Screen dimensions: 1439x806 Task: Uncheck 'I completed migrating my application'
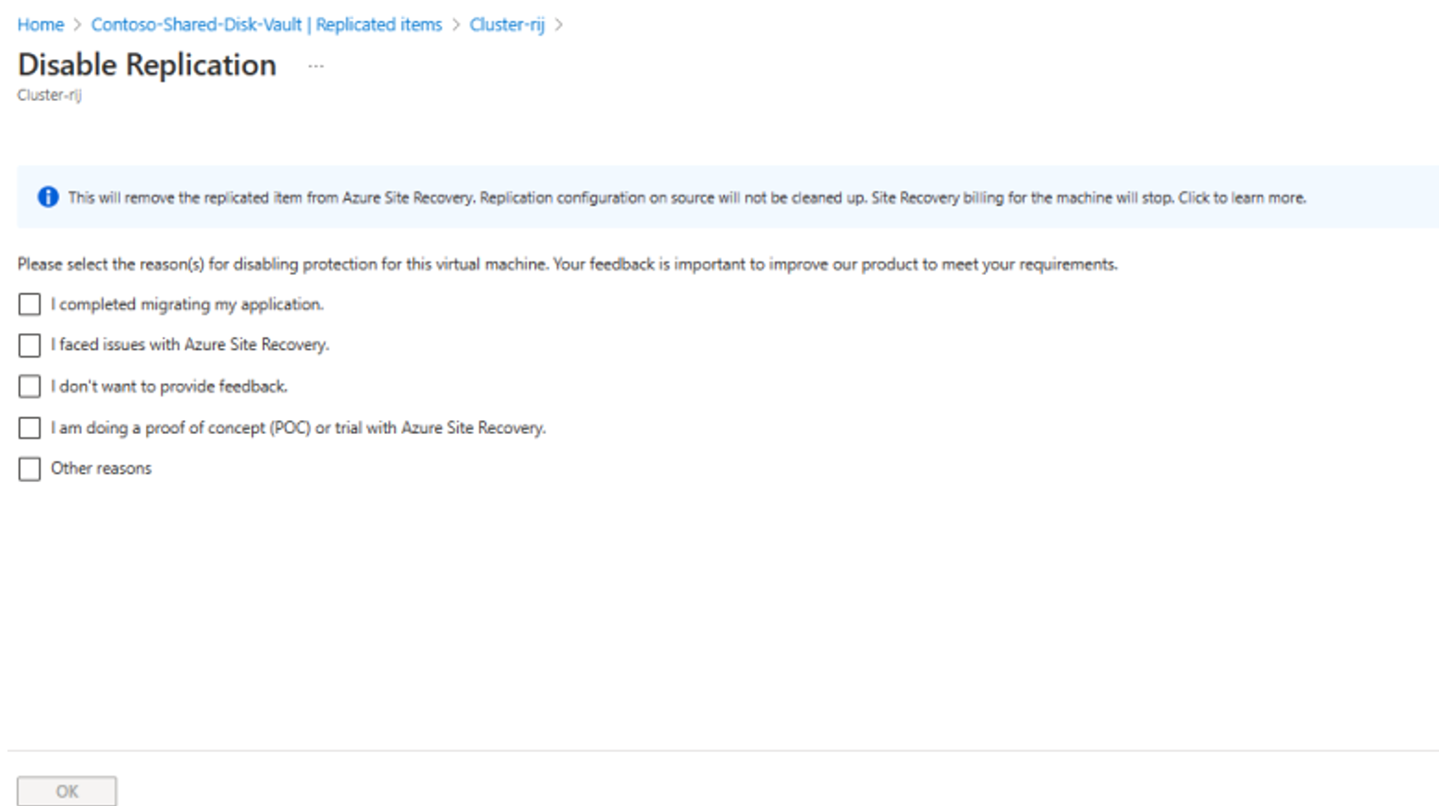click(29, 304)
